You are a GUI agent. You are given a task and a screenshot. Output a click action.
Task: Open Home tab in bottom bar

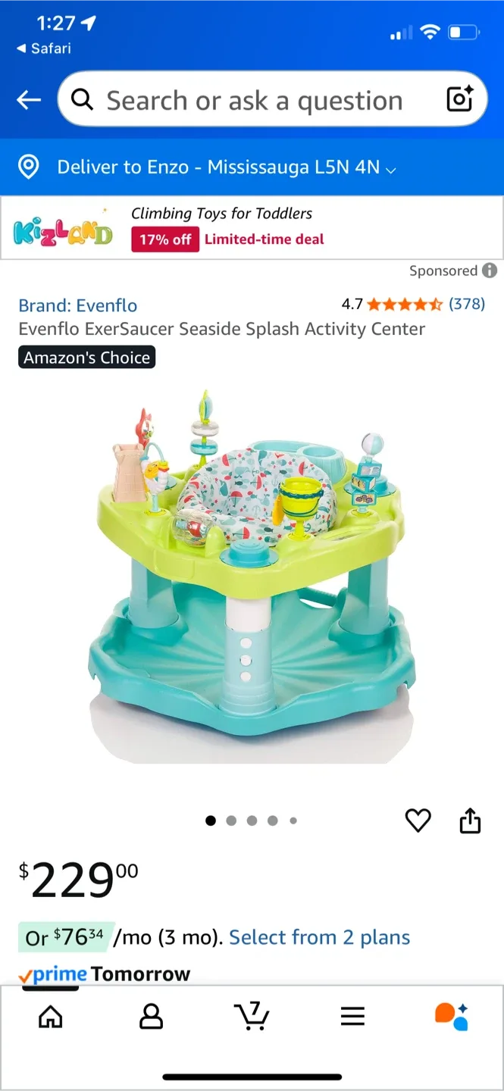pos(51,1017)
